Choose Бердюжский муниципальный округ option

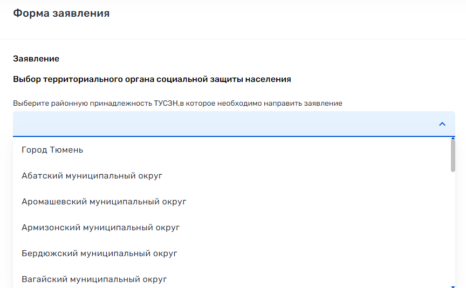tap(99, 253)
